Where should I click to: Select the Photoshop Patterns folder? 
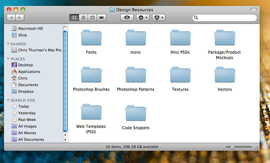(135, 75)
